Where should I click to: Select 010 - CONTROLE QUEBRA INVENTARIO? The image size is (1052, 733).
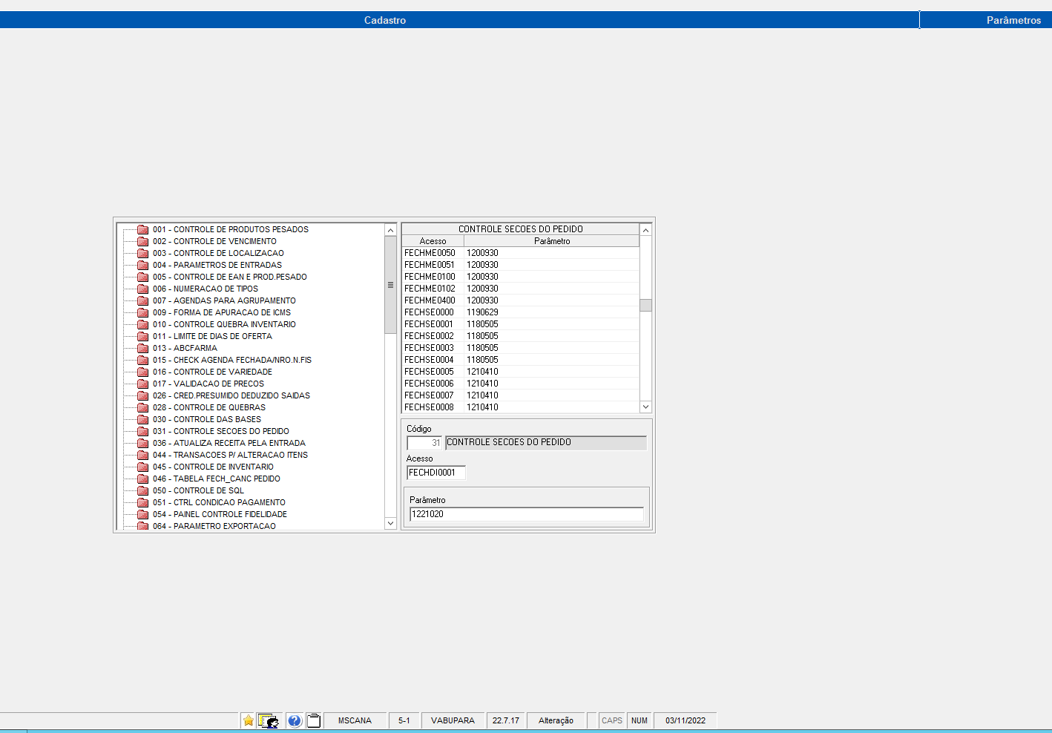pos(224,324)
